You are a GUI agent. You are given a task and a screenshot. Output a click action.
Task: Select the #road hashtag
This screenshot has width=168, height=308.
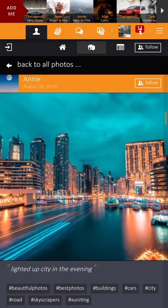click(15, 300)
